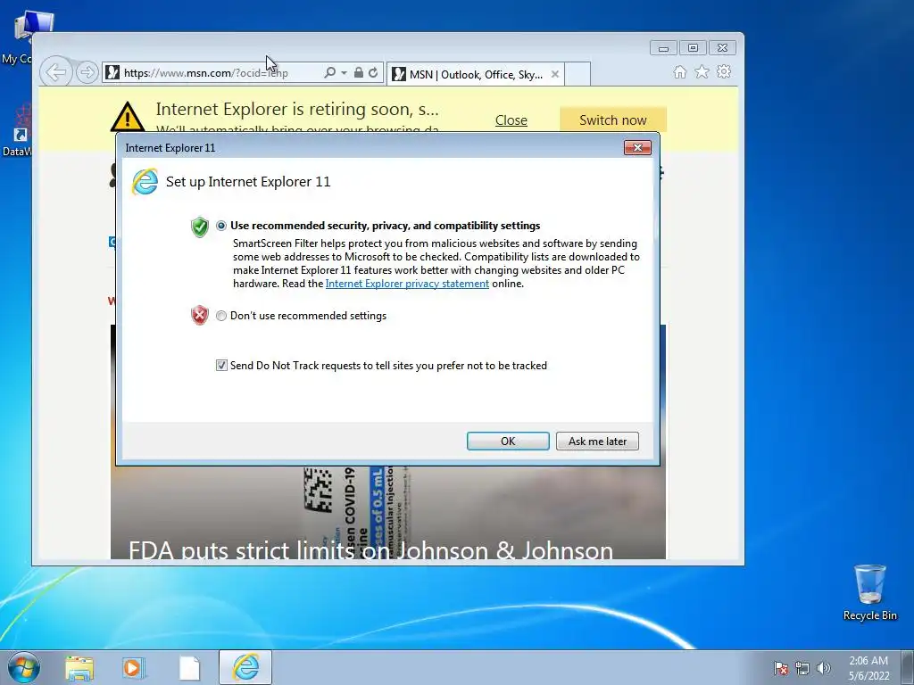Click the red shield X icon
The width and height of the screenshot is (914, 685).
(199, 315)
